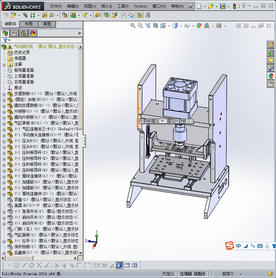
Task: Click the Assembly Features icon
Action: tap(73, 15)
